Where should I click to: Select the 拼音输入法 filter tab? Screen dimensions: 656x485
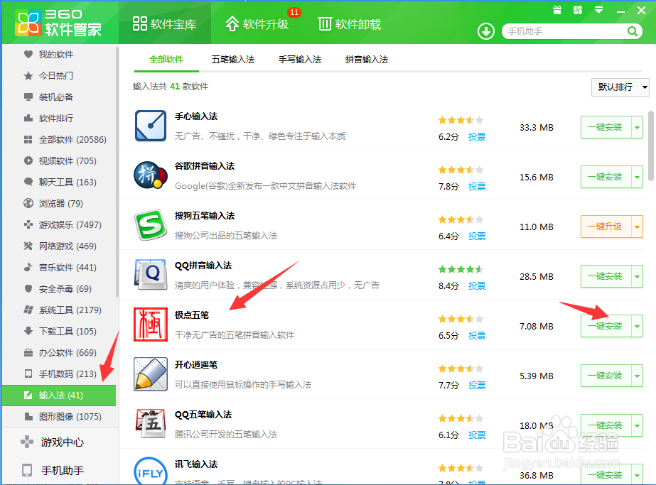coord(367,60)
